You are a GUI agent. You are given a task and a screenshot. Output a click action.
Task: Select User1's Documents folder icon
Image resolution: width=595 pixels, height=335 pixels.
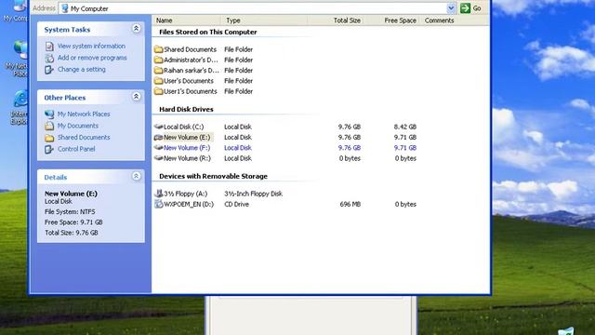tap(158, 91)
